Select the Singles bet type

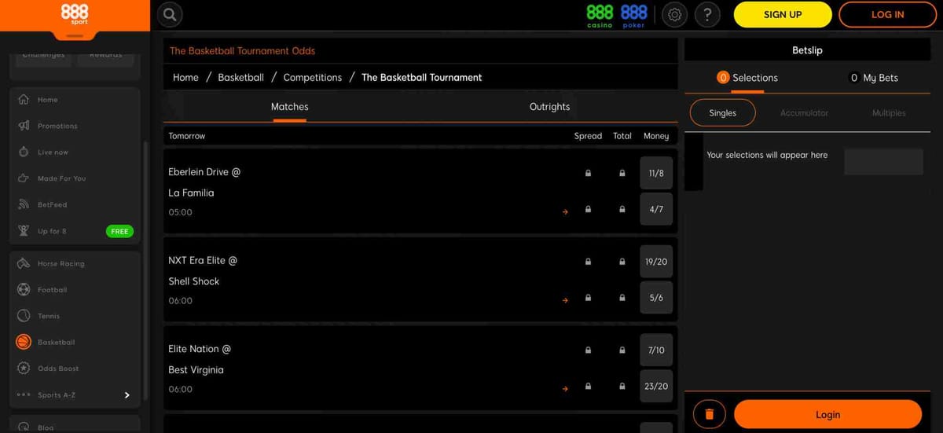[x=723, y=113]
